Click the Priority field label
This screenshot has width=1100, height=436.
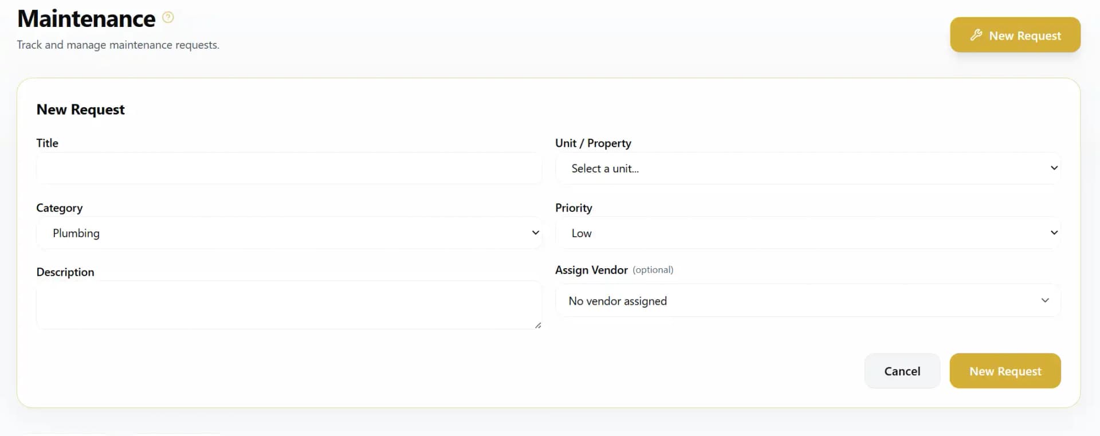(x=573, y=208)
